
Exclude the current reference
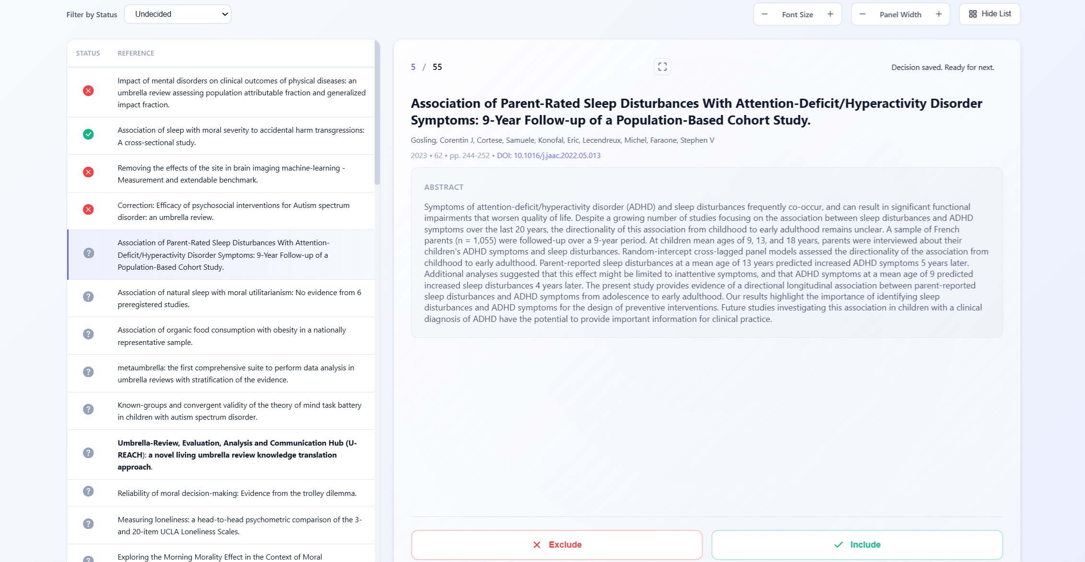(556, 545)
